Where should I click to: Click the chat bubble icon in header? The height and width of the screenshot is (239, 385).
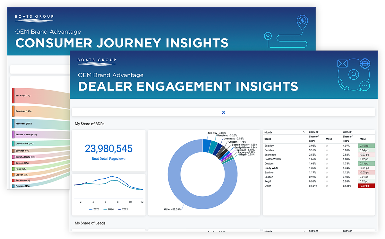(365, 85)
